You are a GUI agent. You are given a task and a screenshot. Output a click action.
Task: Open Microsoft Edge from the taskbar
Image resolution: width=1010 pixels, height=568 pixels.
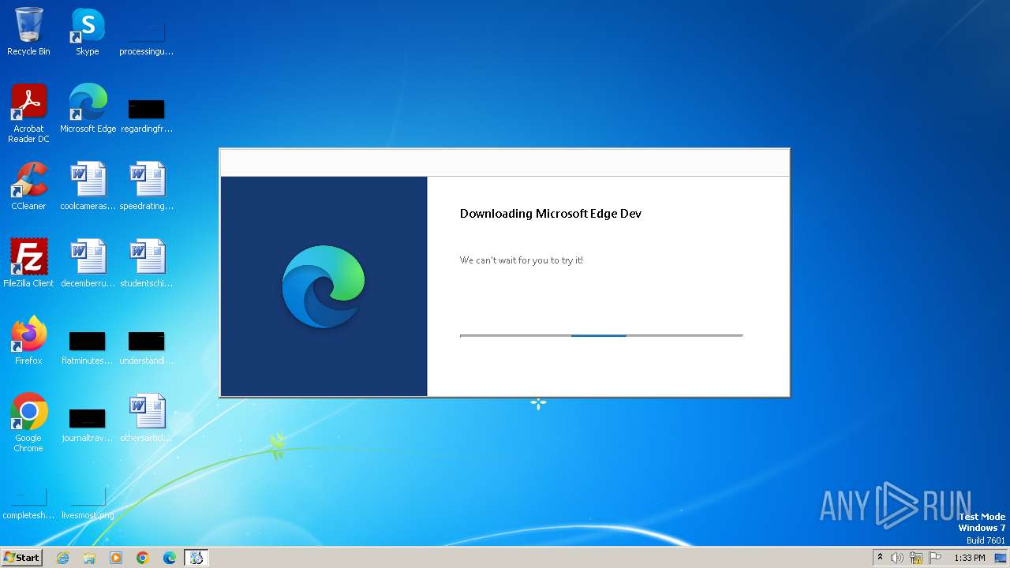(170, 558)
